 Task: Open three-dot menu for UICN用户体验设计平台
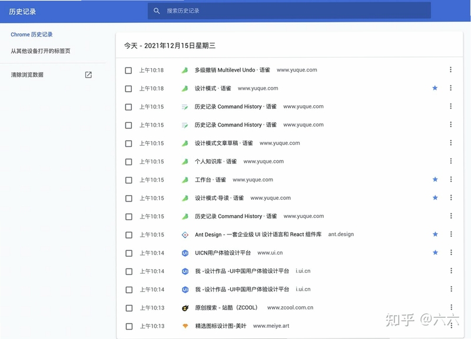451,253
